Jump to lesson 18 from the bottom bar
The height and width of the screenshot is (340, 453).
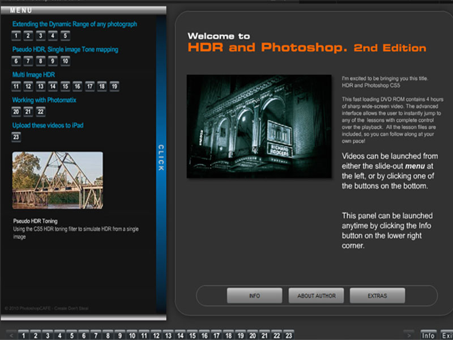229,335
